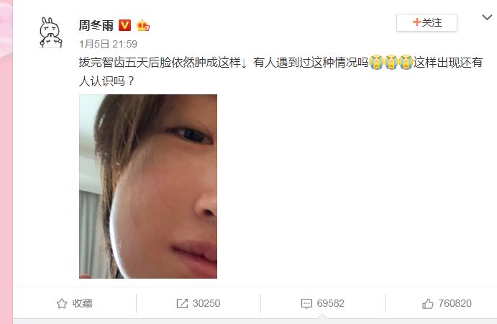497x324 pixels.
Task: Open the orange V verified badge
Action: [x=124, y=25]
